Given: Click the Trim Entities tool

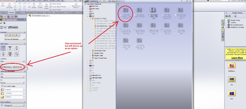Looking at the screenshot, I should coord(34,5).
